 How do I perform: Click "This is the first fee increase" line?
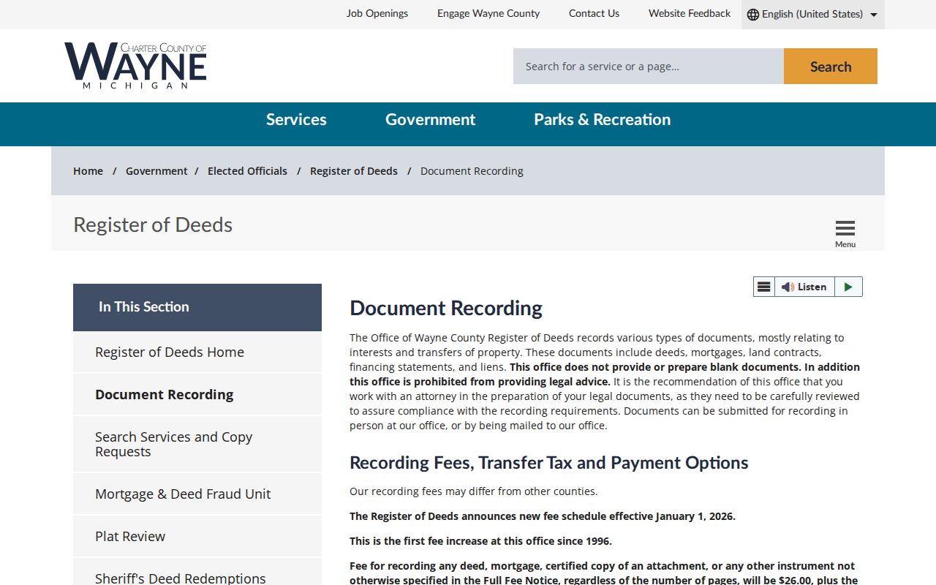480,541
